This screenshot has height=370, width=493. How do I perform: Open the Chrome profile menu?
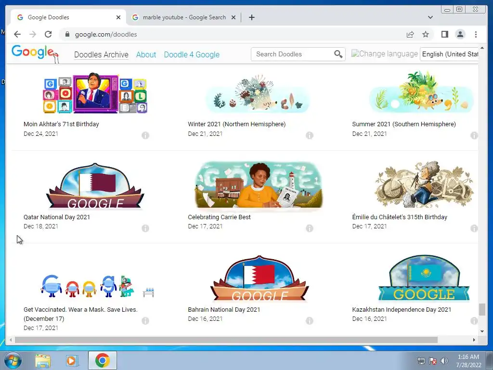pos(460,34)
